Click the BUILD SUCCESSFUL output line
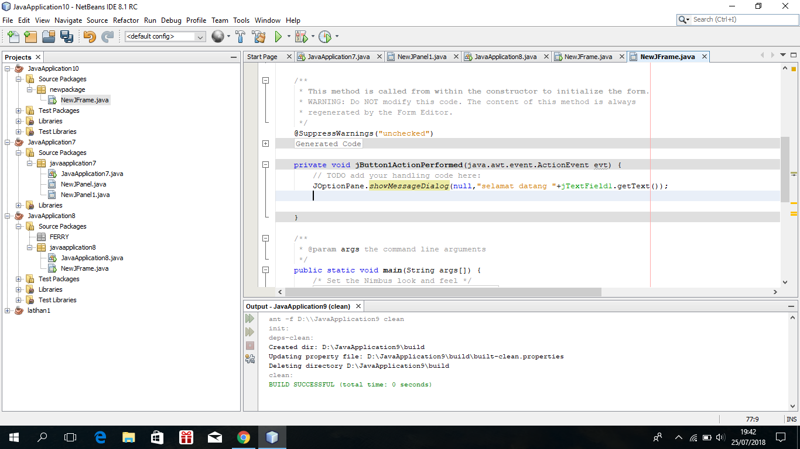 tap(350, 385)
